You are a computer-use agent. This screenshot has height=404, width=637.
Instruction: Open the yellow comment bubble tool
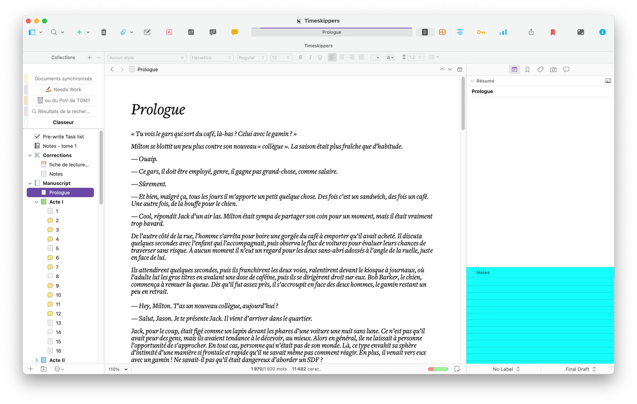(x=234, y=32)
